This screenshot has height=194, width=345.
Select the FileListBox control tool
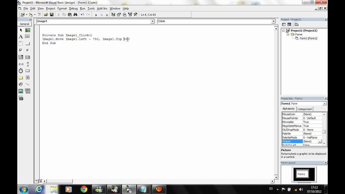point(27,78)
